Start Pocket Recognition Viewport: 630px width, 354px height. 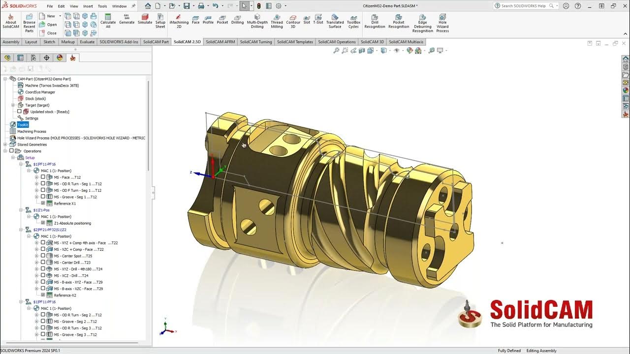point(399,22)
